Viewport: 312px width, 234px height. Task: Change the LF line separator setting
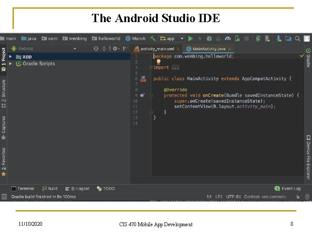pos(219,197)
